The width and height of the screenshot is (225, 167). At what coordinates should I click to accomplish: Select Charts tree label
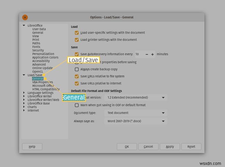tap(32, 107)
